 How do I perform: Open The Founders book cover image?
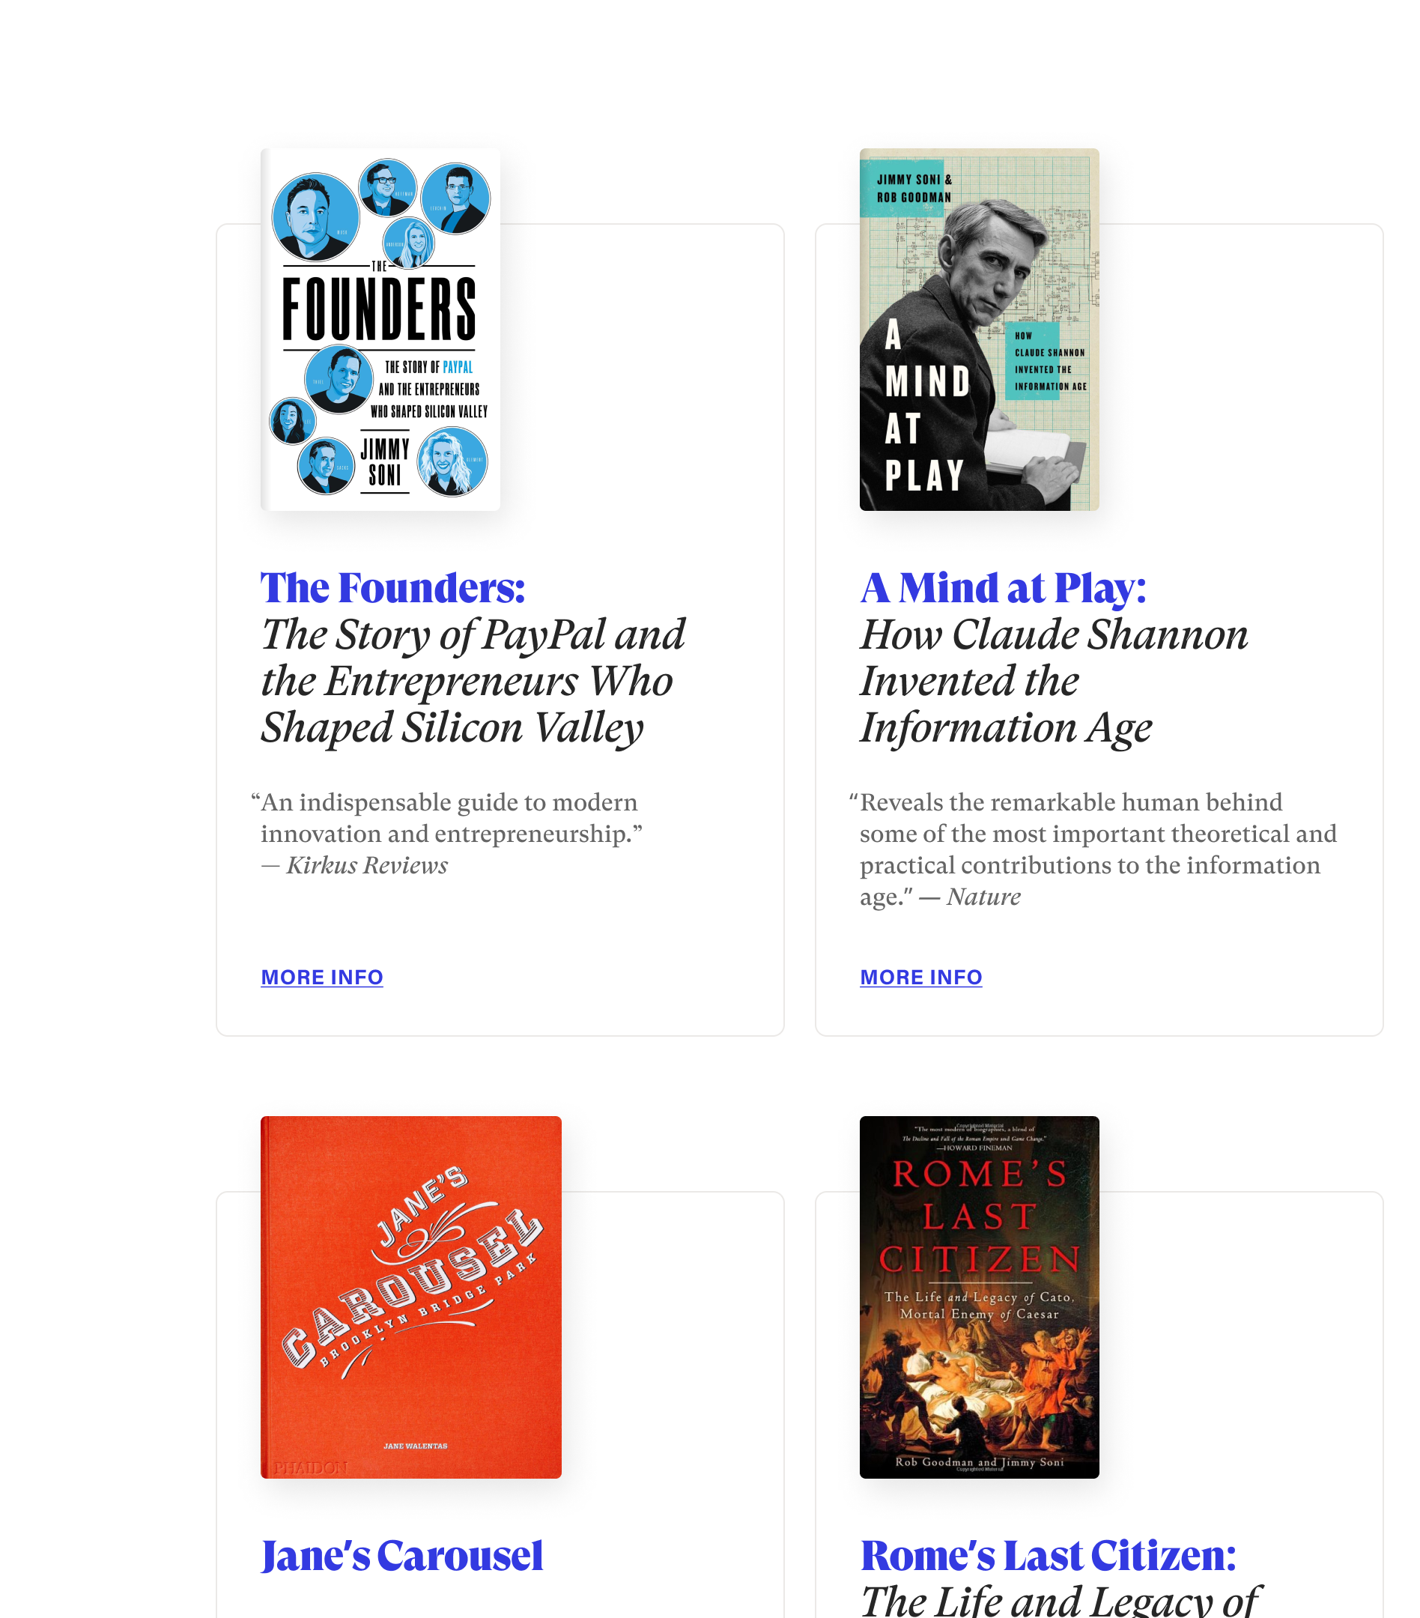[380, 330]
